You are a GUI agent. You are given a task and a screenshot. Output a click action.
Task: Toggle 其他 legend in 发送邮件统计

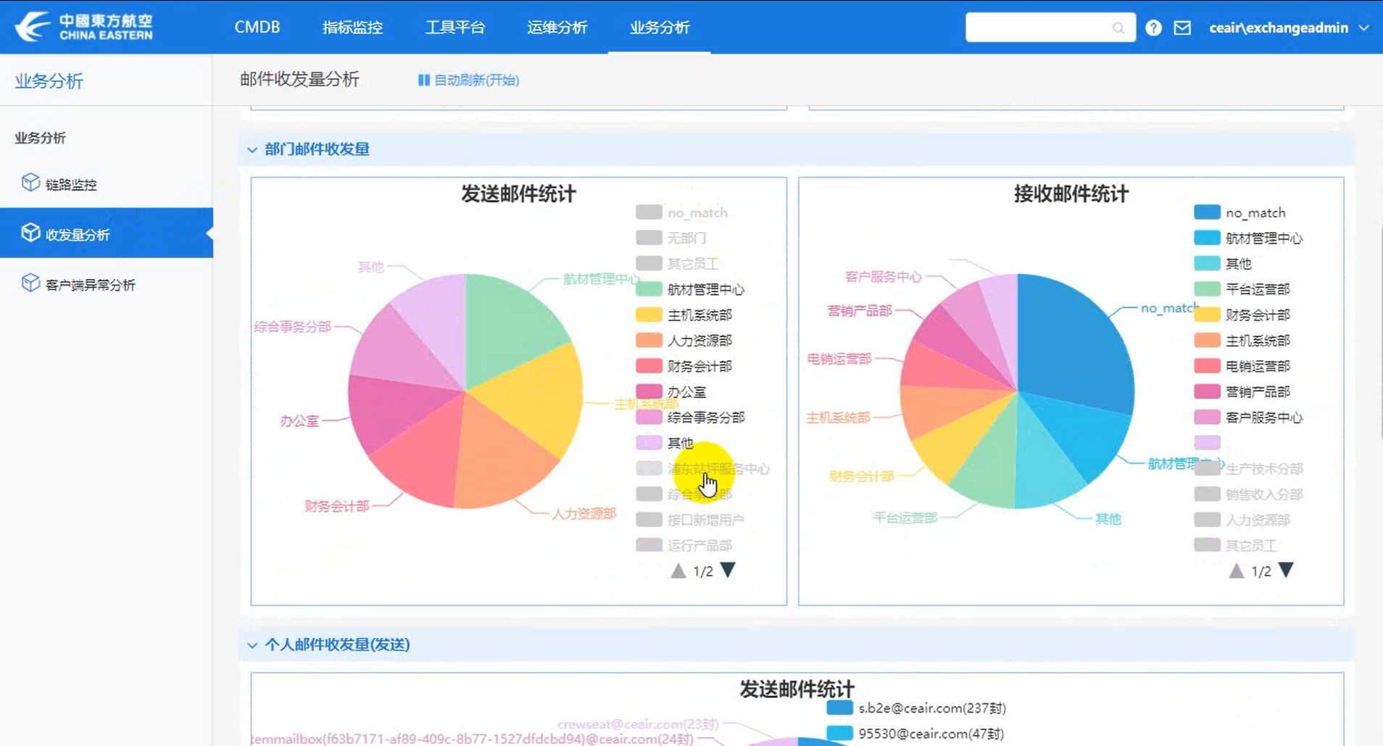(664, 442)
